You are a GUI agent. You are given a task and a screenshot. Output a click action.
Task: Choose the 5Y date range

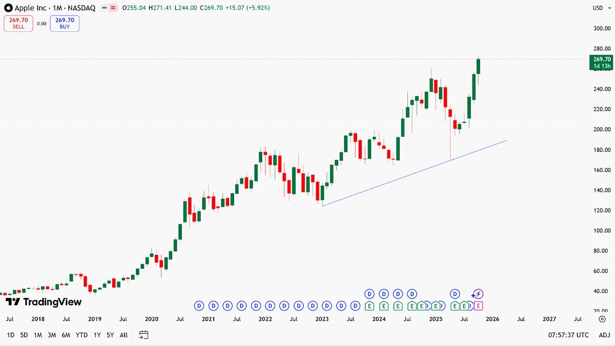point(110,335)
